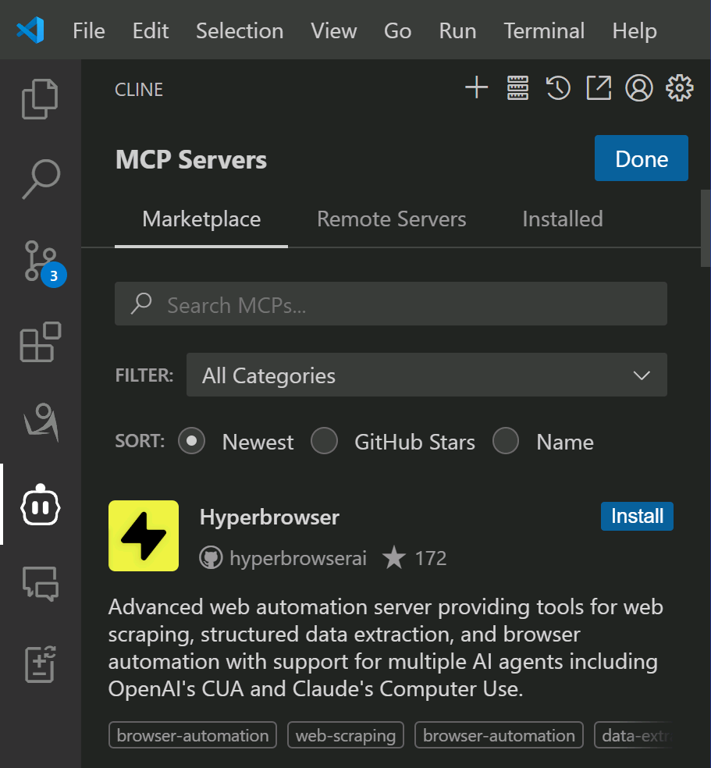Open the Explorer view in activity bar
This screenshot has height=768, width=711.
pyautogui.click(x=40, y=99)
